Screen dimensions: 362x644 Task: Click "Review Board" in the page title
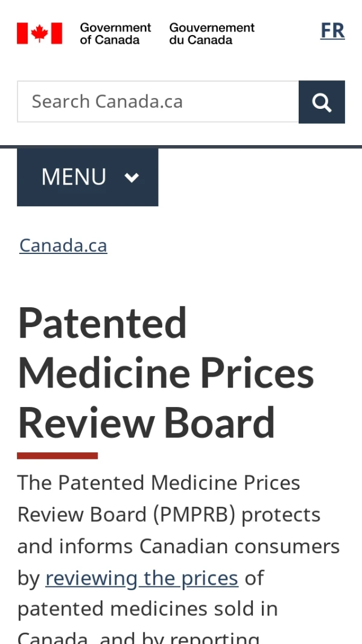click(146, 423)
